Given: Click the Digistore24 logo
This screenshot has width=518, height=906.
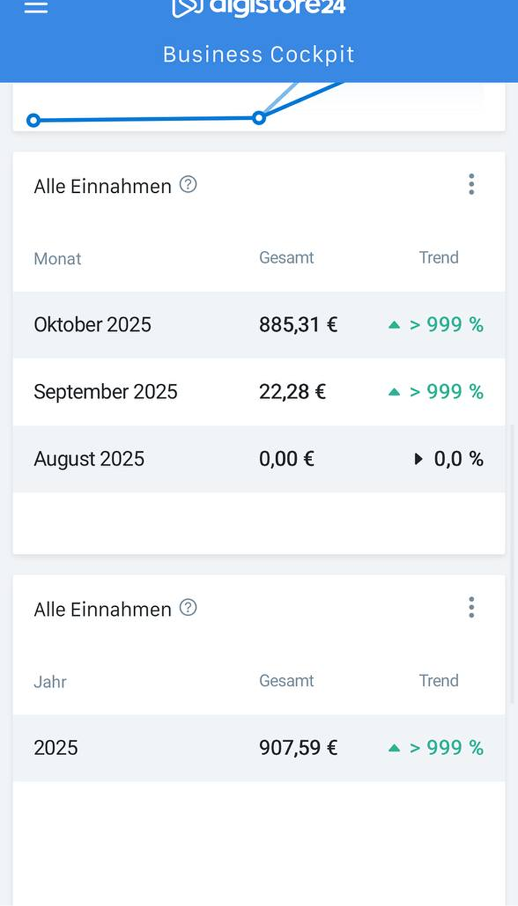Looking at the screenshot, I should pos(259,7).
